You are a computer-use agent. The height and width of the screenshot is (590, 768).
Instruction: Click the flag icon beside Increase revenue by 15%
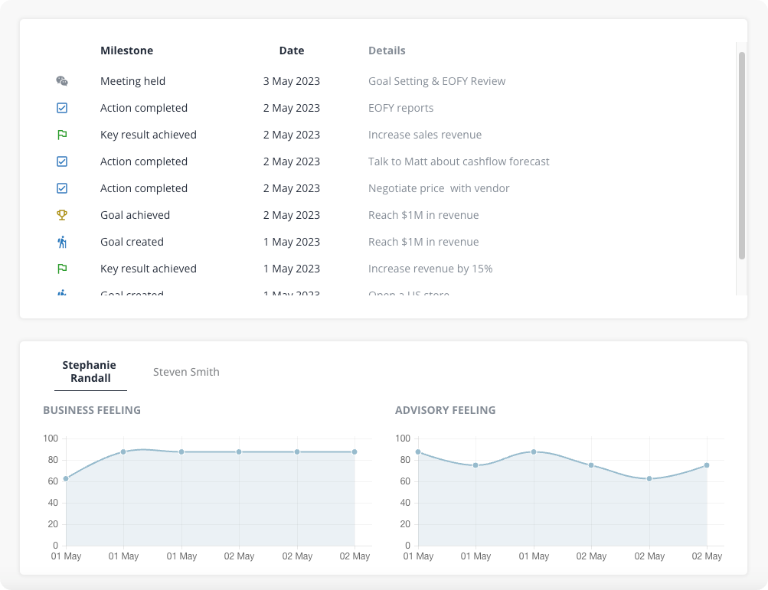pos(62,268)
